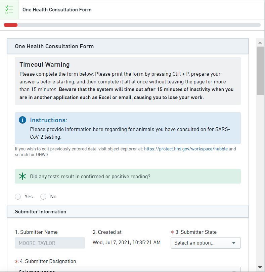The height and width of the screenshot is (272, 265).
Task: Click the vertical scrollbar thumb
Action: click(x=260, y=70)
